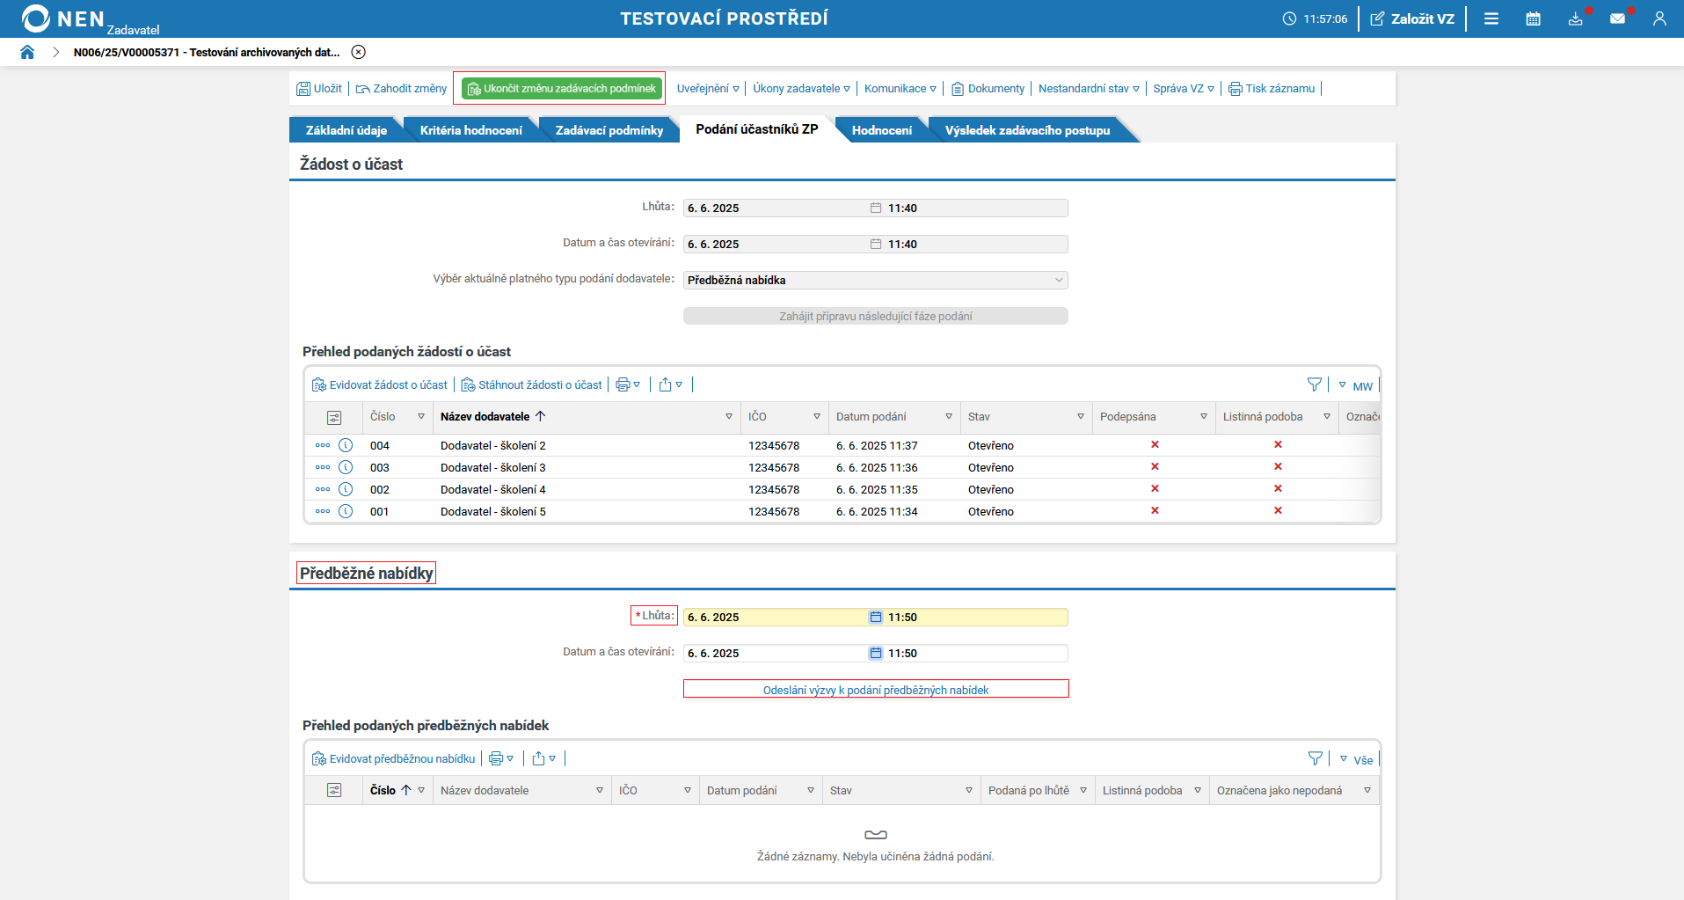Open the calendar icon in top bar
Viewport: 1684px width, 900px height.
(1533, 18)
